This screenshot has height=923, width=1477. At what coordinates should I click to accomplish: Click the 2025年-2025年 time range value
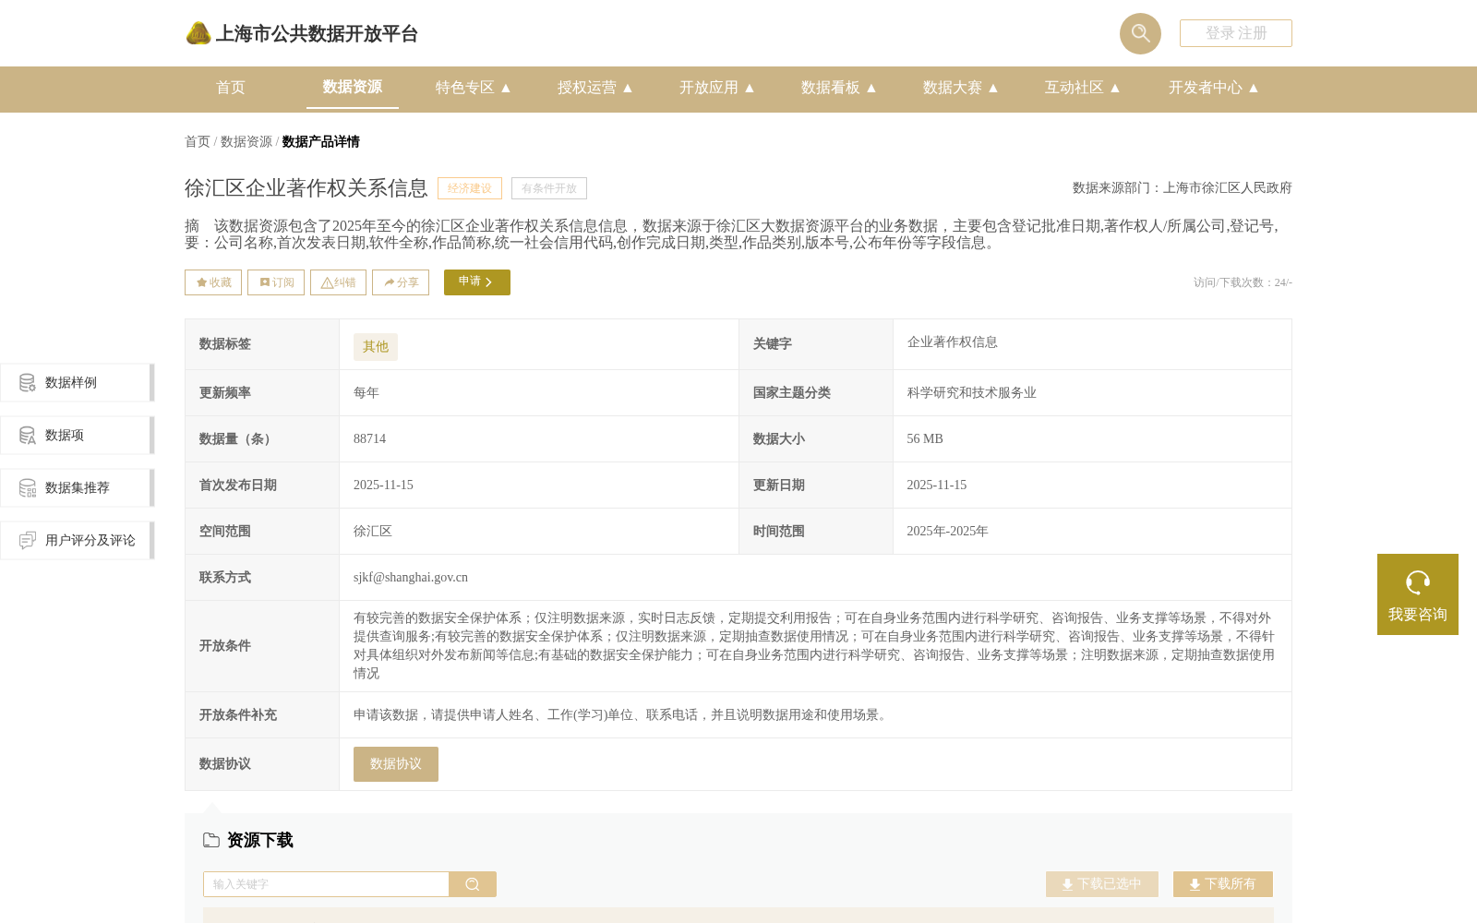(947, 532)
